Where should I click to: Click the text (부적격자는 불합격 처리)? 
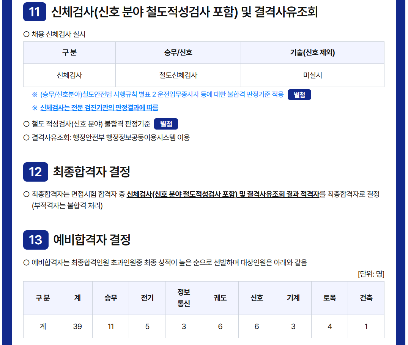pos(67,206)
